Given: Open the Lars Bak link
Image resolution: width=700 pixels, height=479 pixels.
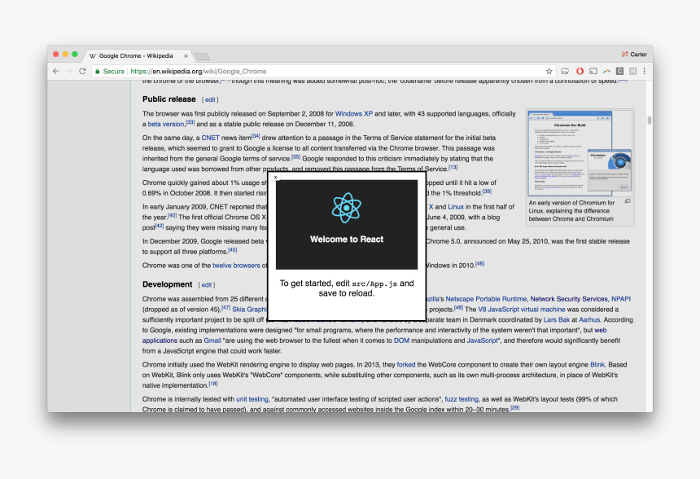Looking at the screenshot, I should coord(557,320).
